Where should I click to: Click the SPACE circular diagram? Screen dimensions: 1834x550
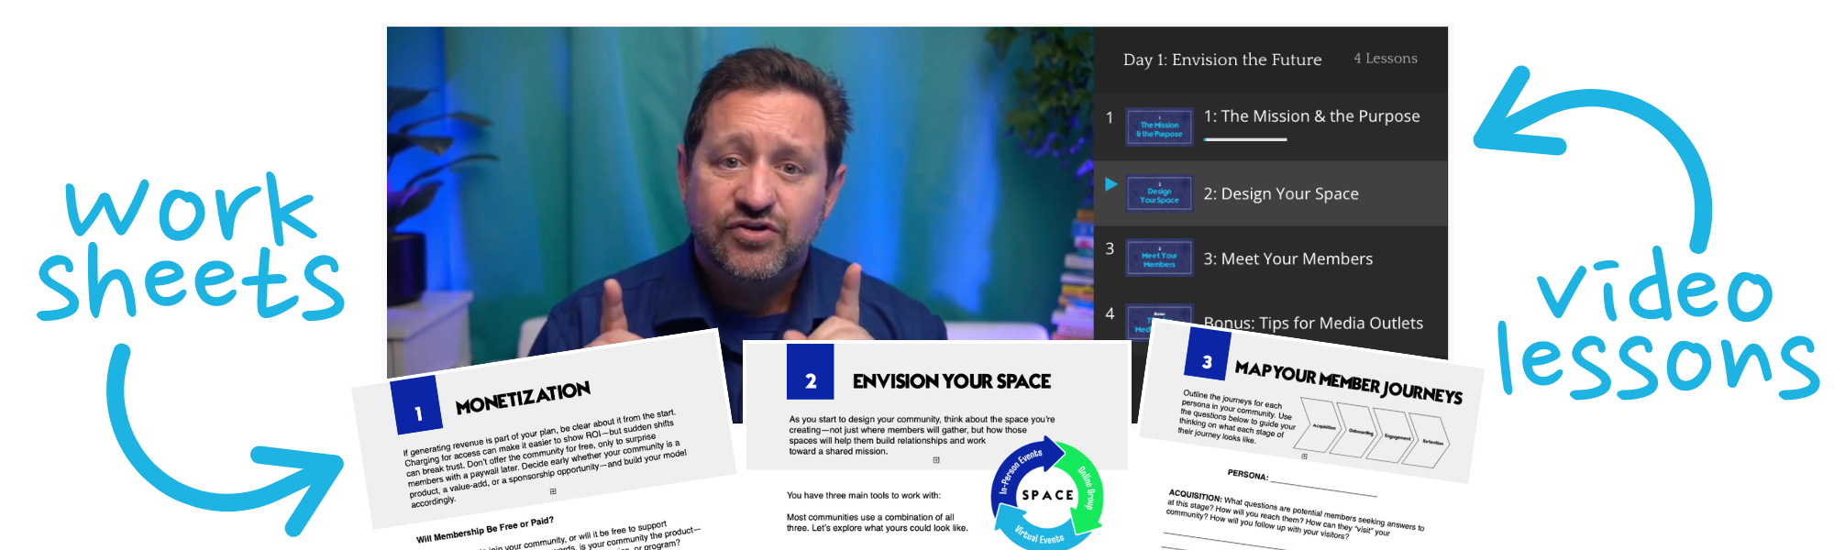(1047, 494)
